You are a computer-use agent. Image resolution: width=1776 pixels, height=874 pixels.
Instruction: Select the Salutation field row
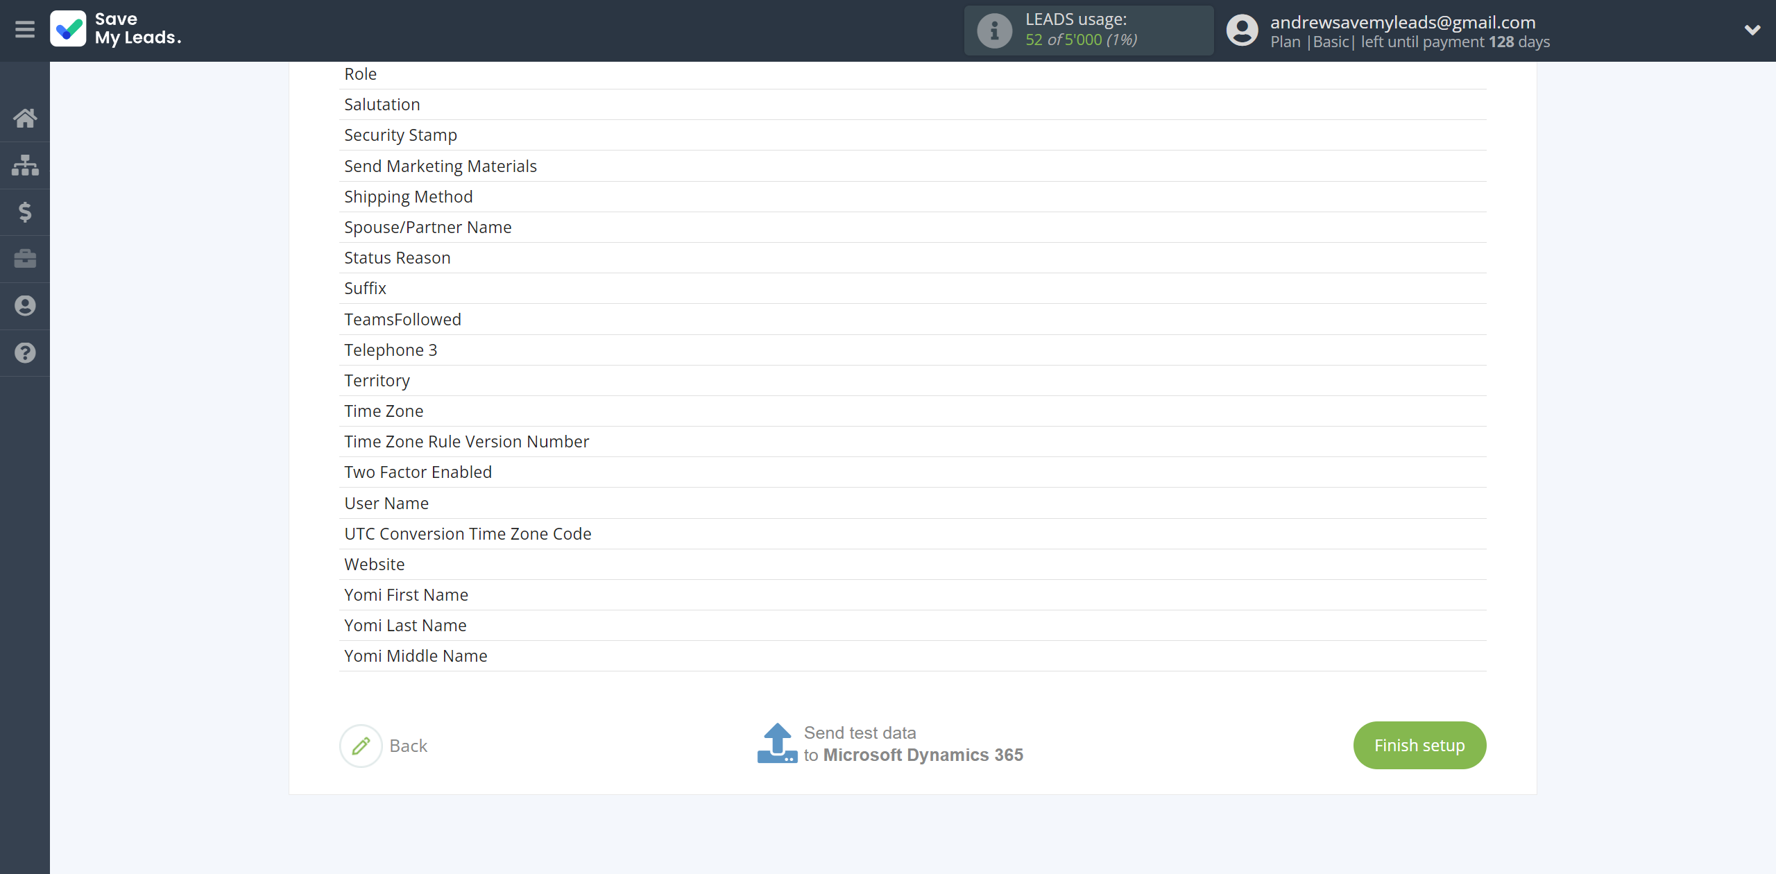(x=912, y=105)
